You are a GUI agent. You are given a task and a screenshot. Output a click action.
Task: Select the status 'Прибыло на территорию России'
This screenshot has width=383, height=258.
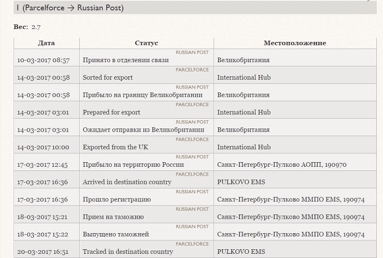point(133,165)
